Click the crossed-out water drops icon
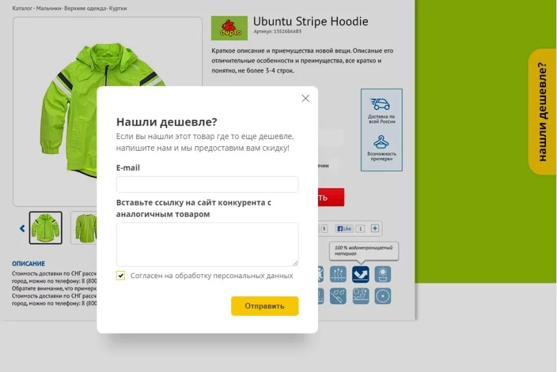This screenshot has height=372, width=557. click(338, 296)
